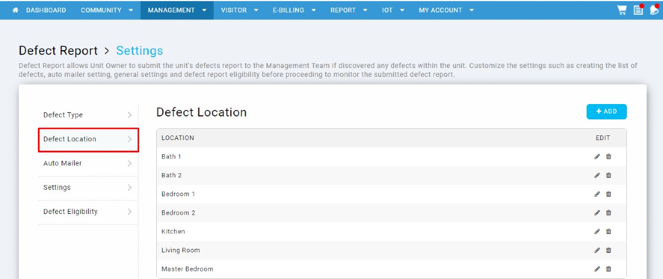
Task: Click the chevron next to Defect Eligibility
Action: tap(130, 212)
